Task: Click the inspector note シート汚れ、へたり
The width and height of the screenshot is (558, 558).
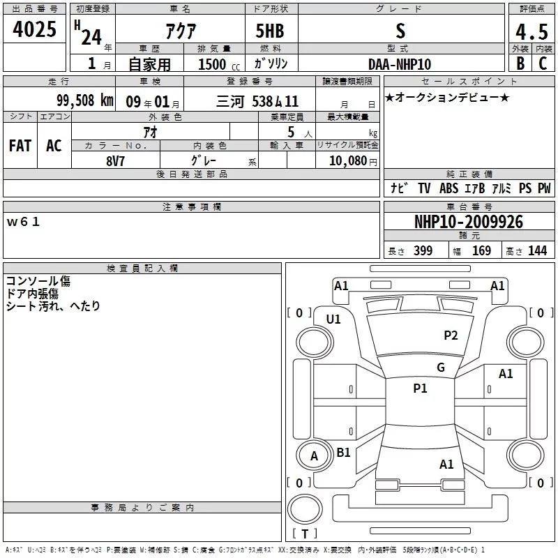Action: pos(53,306)
